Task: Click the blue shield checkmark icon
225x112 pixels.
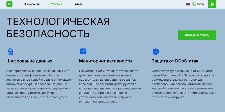Action: (156, 52)
